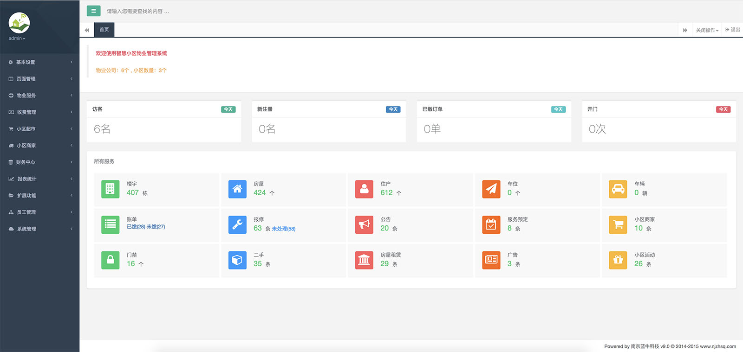This screenshot has height=352, width=743.
Task: Click the red 住户 person icon
Action: tap(364, 189)
